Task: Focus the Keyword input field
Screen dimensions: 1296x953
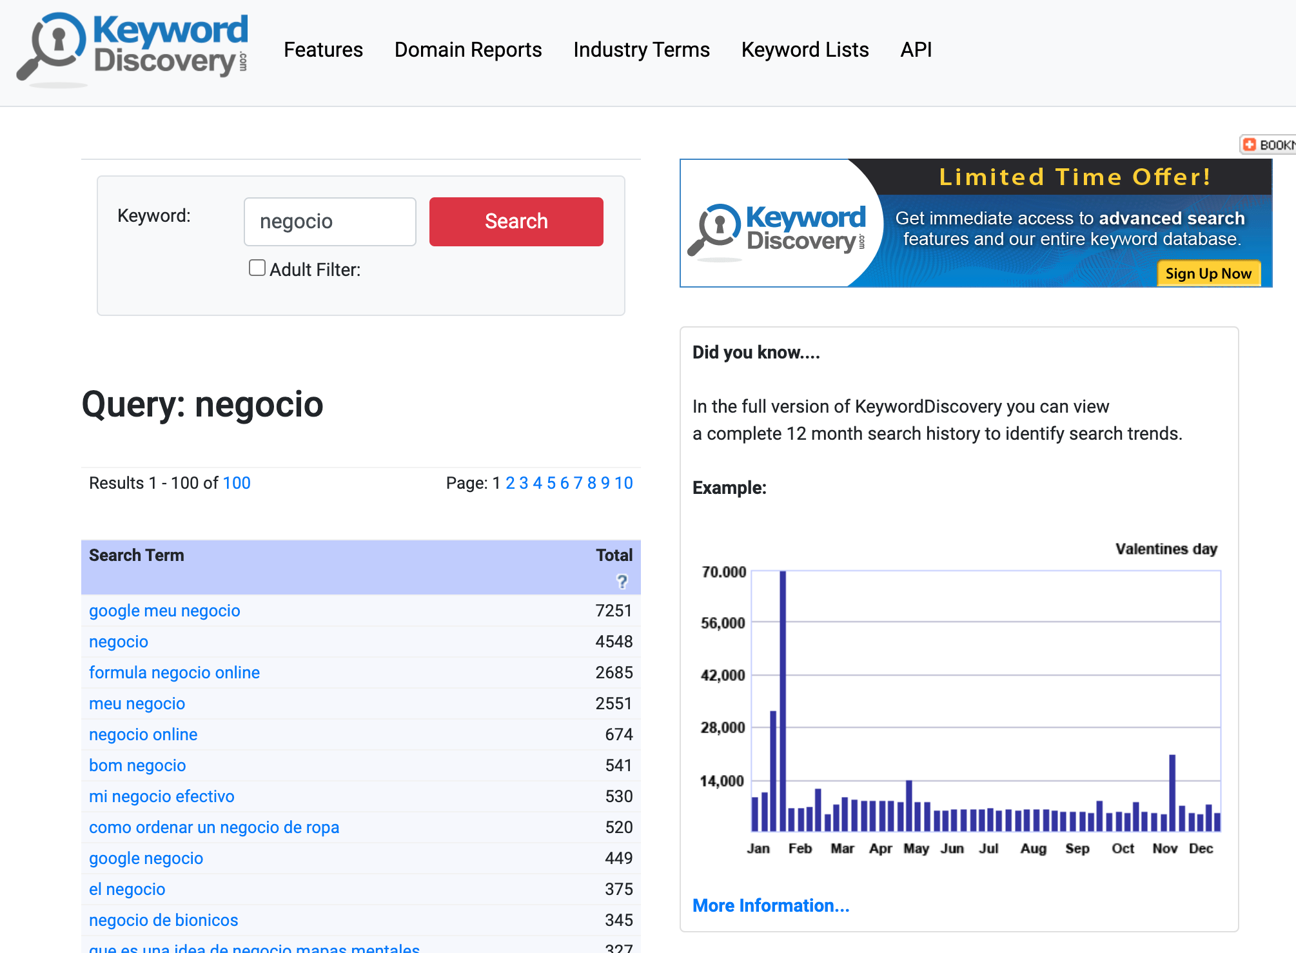Action: click(x=330, y=221)
